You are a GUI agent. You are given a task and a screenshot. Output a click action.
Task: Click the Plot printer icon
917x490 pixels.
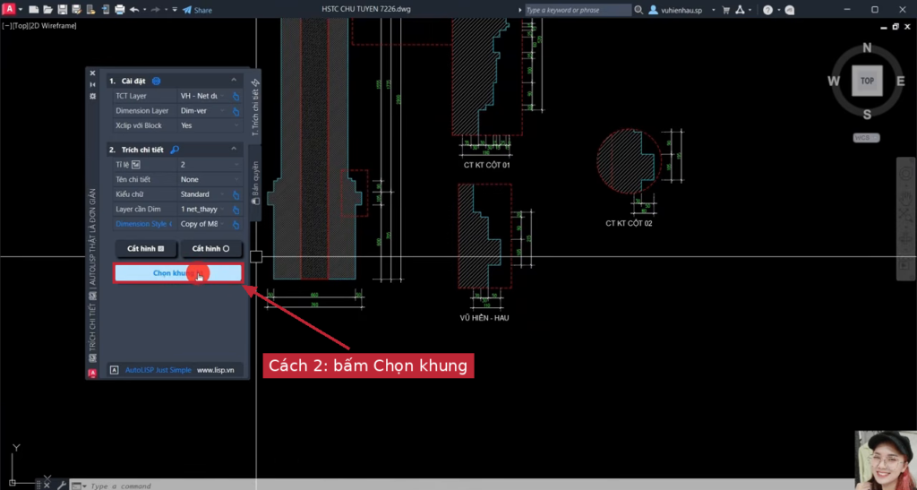click(119, 10)
